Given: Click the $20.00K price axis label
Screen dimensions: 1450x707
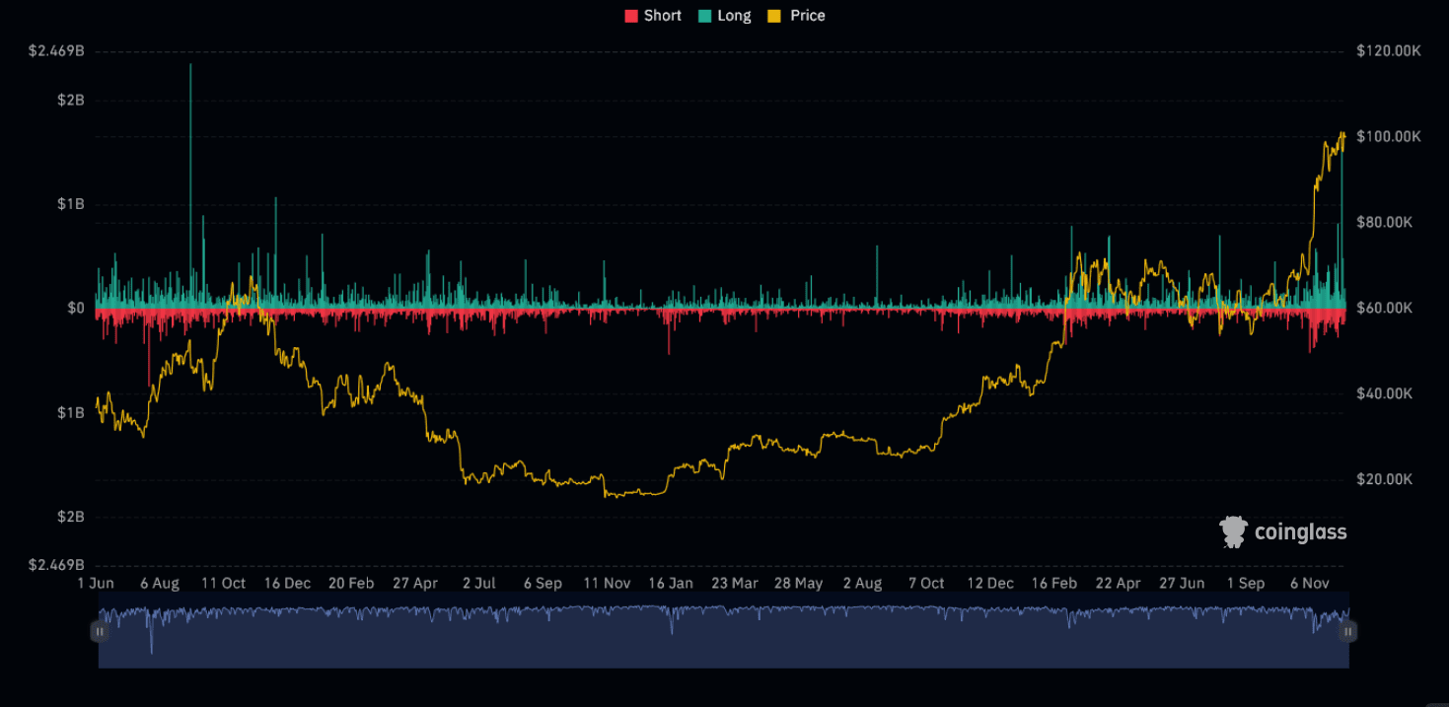Looking at the screenshot, I should coord(1385,479).
